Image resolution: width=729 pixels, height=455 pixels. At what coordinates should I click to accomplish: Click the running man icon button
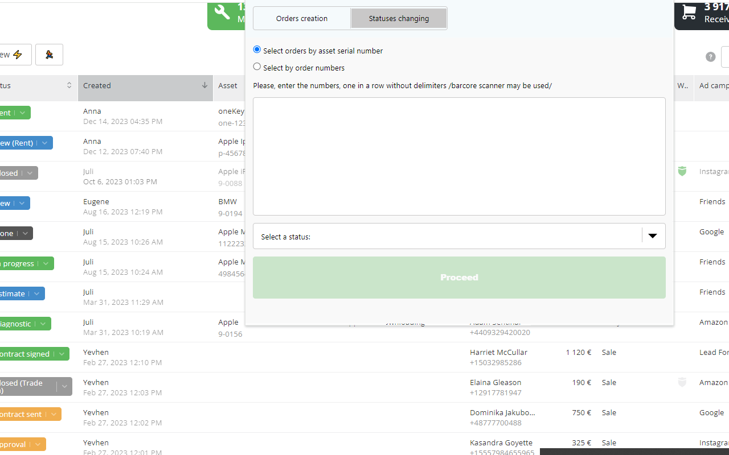pos(49,55)
